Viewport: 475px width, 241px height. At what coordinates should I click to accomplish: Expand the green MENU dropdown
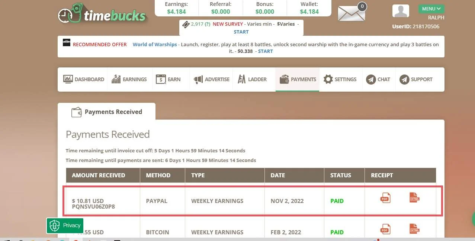pyautogui.click(x=431, y=9)
